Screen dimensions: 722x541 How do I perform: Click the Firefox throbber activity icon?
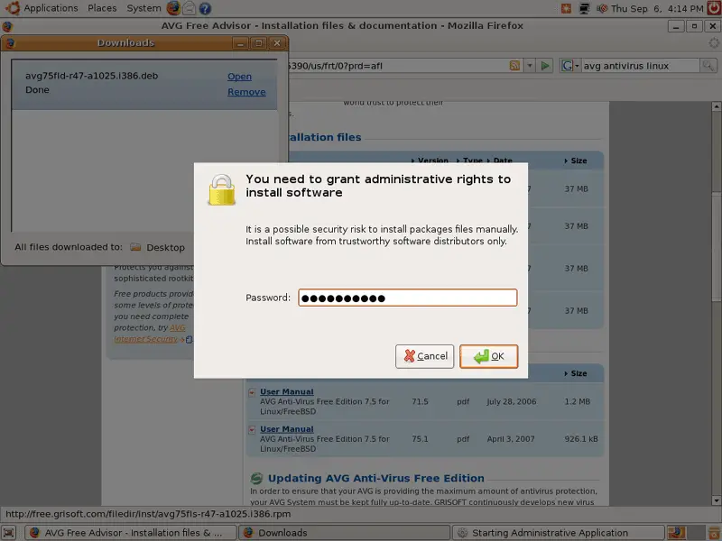coord(714,43)
